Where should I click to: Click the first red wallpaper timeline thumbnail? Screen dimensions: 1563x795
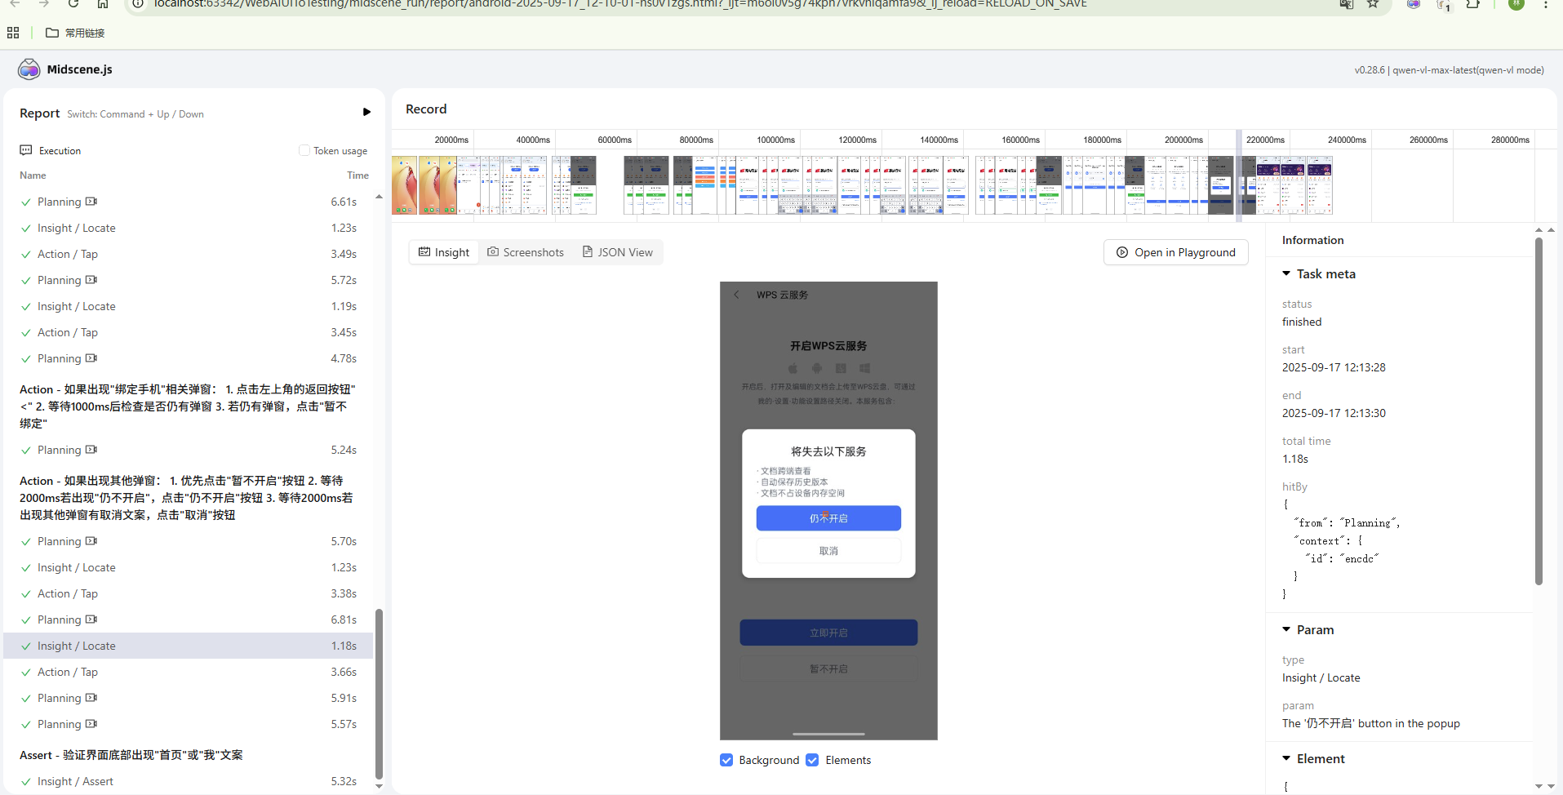[405, 185]
